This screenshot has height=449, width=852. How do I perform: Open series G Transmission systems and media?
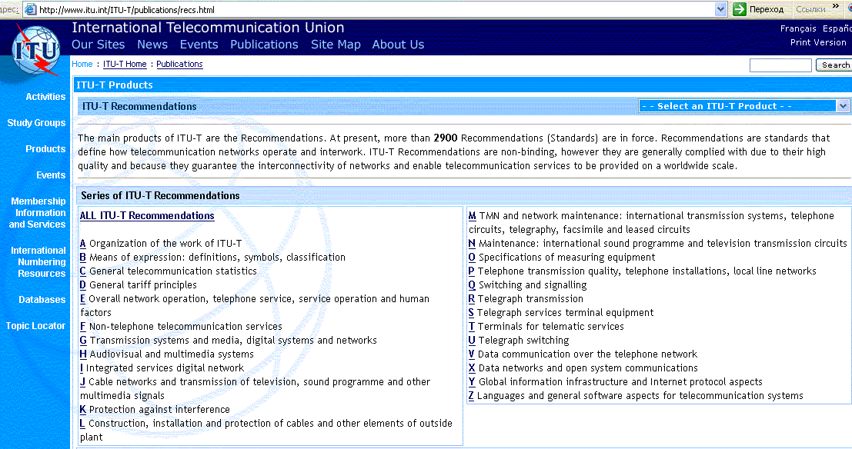point(83,341)
